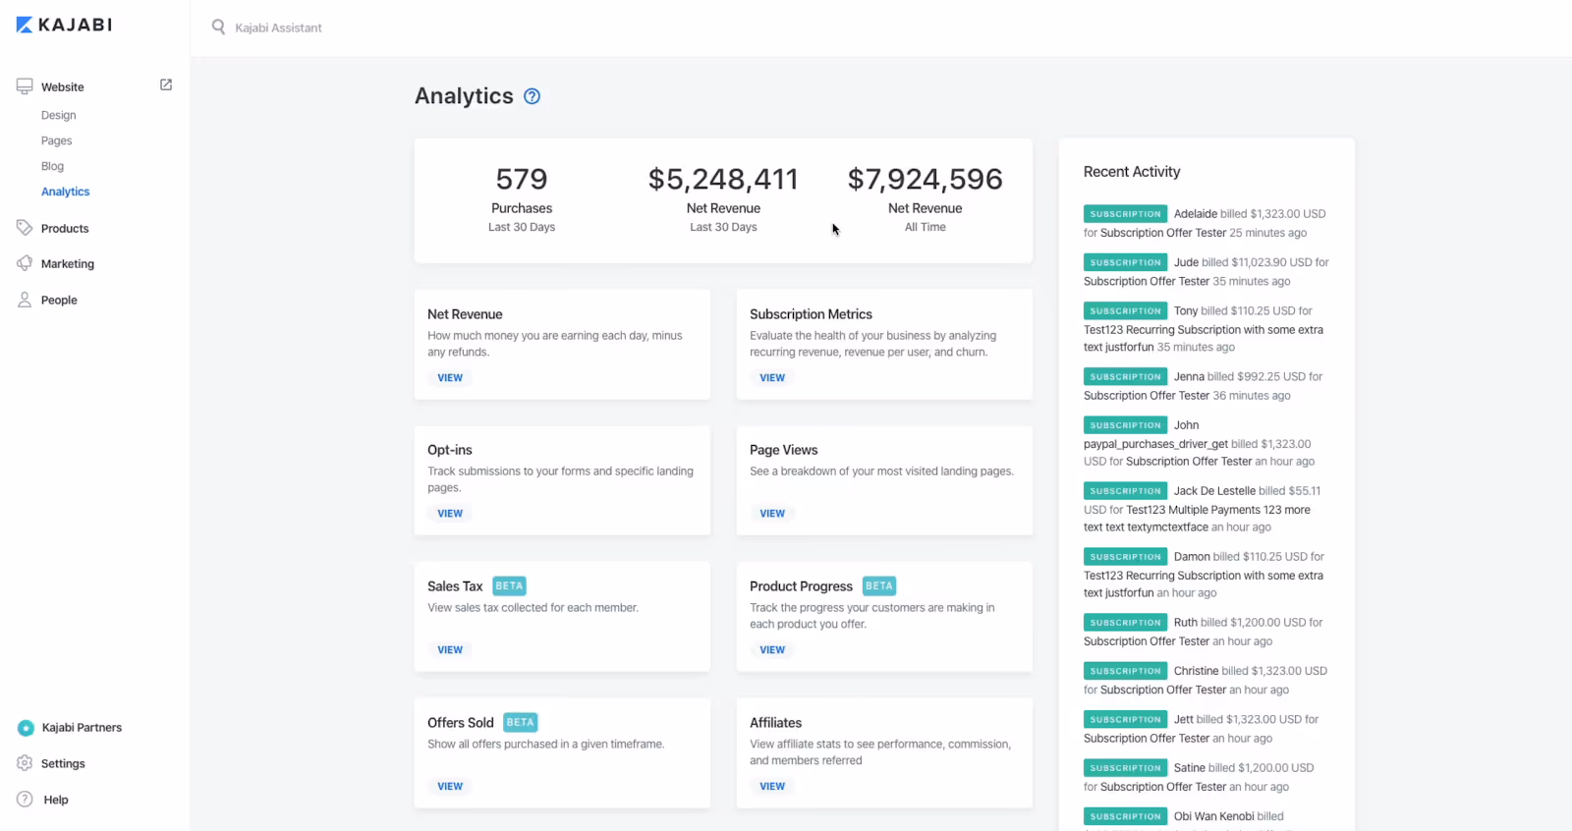Click BETA badge next to Sales Tax

click(x=509, y=586)
